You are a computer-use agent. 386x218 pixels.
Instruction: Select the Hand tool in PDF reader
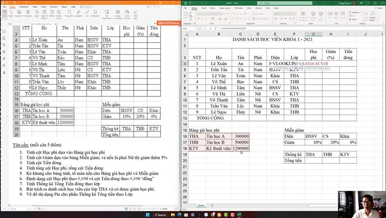4,13
